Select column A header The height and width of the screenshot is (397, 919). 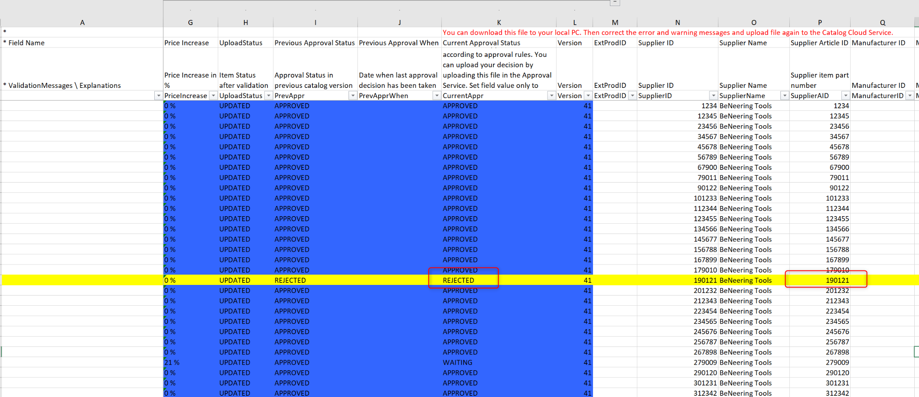82,23
